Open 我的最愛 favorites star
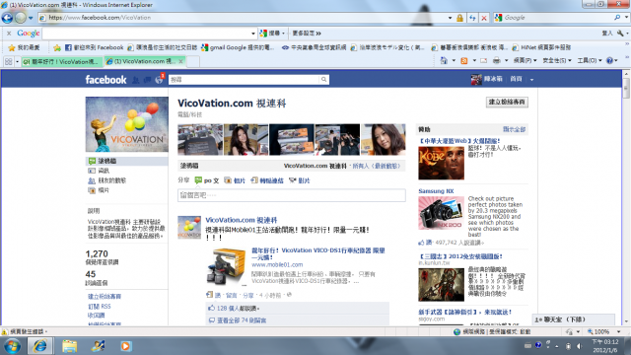Viewport: 631px width, 355px height. (x=24, y=47)
